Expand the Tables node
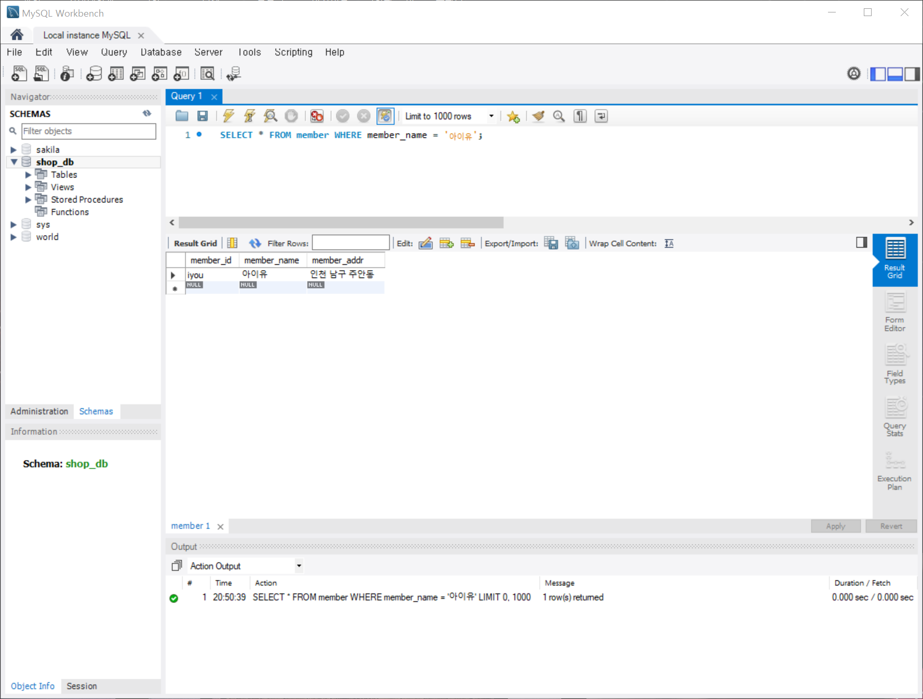 (28, 175)
